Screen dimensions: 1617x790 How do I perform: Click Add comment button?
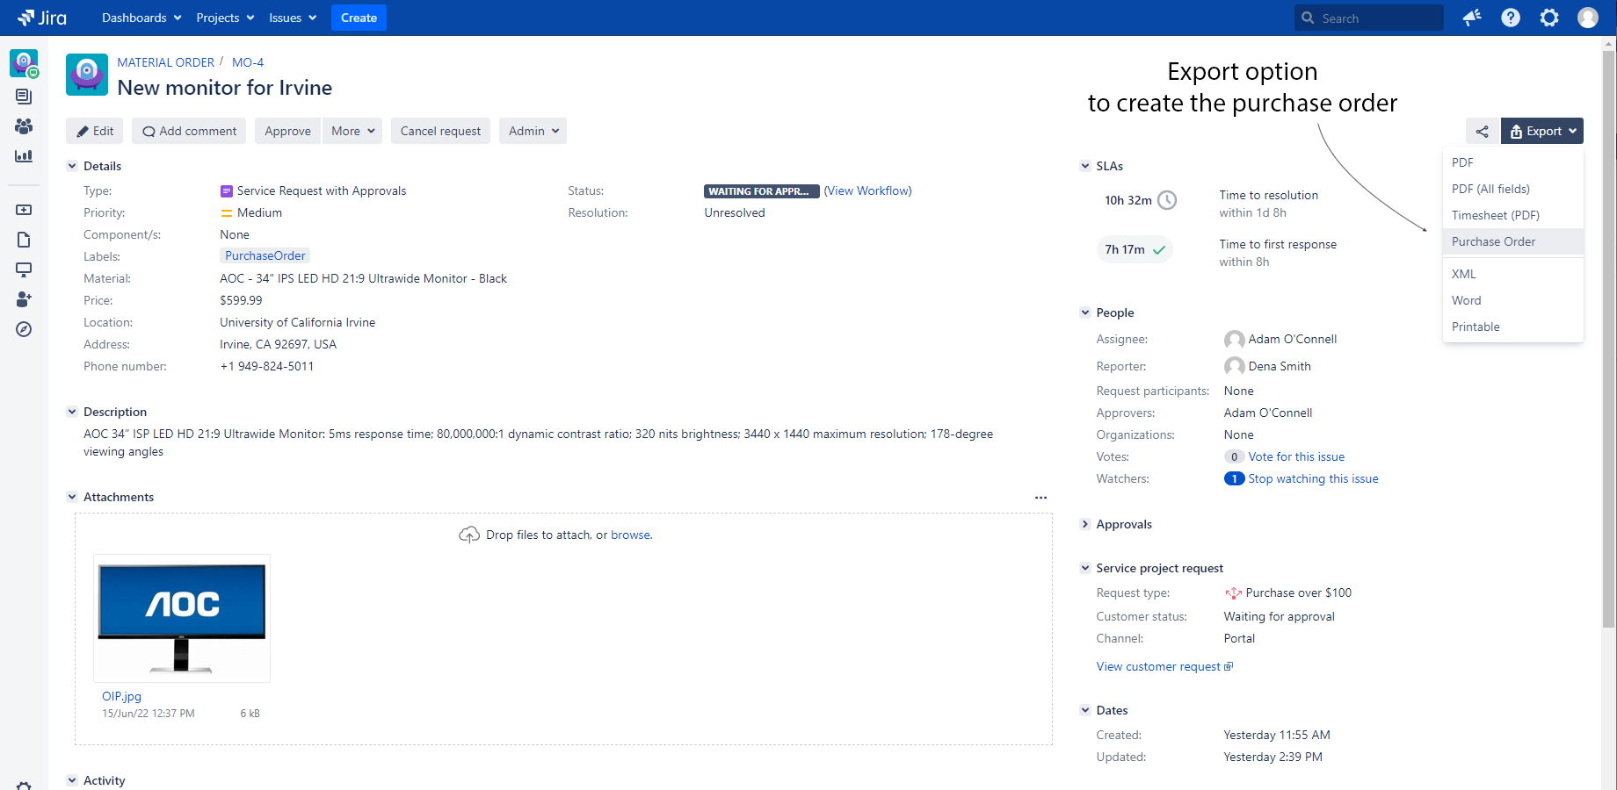[190, 131]
